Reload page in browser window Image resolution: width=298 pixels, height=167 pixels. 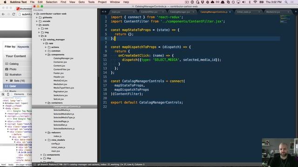pyautogui.click(x=14, y=14)
